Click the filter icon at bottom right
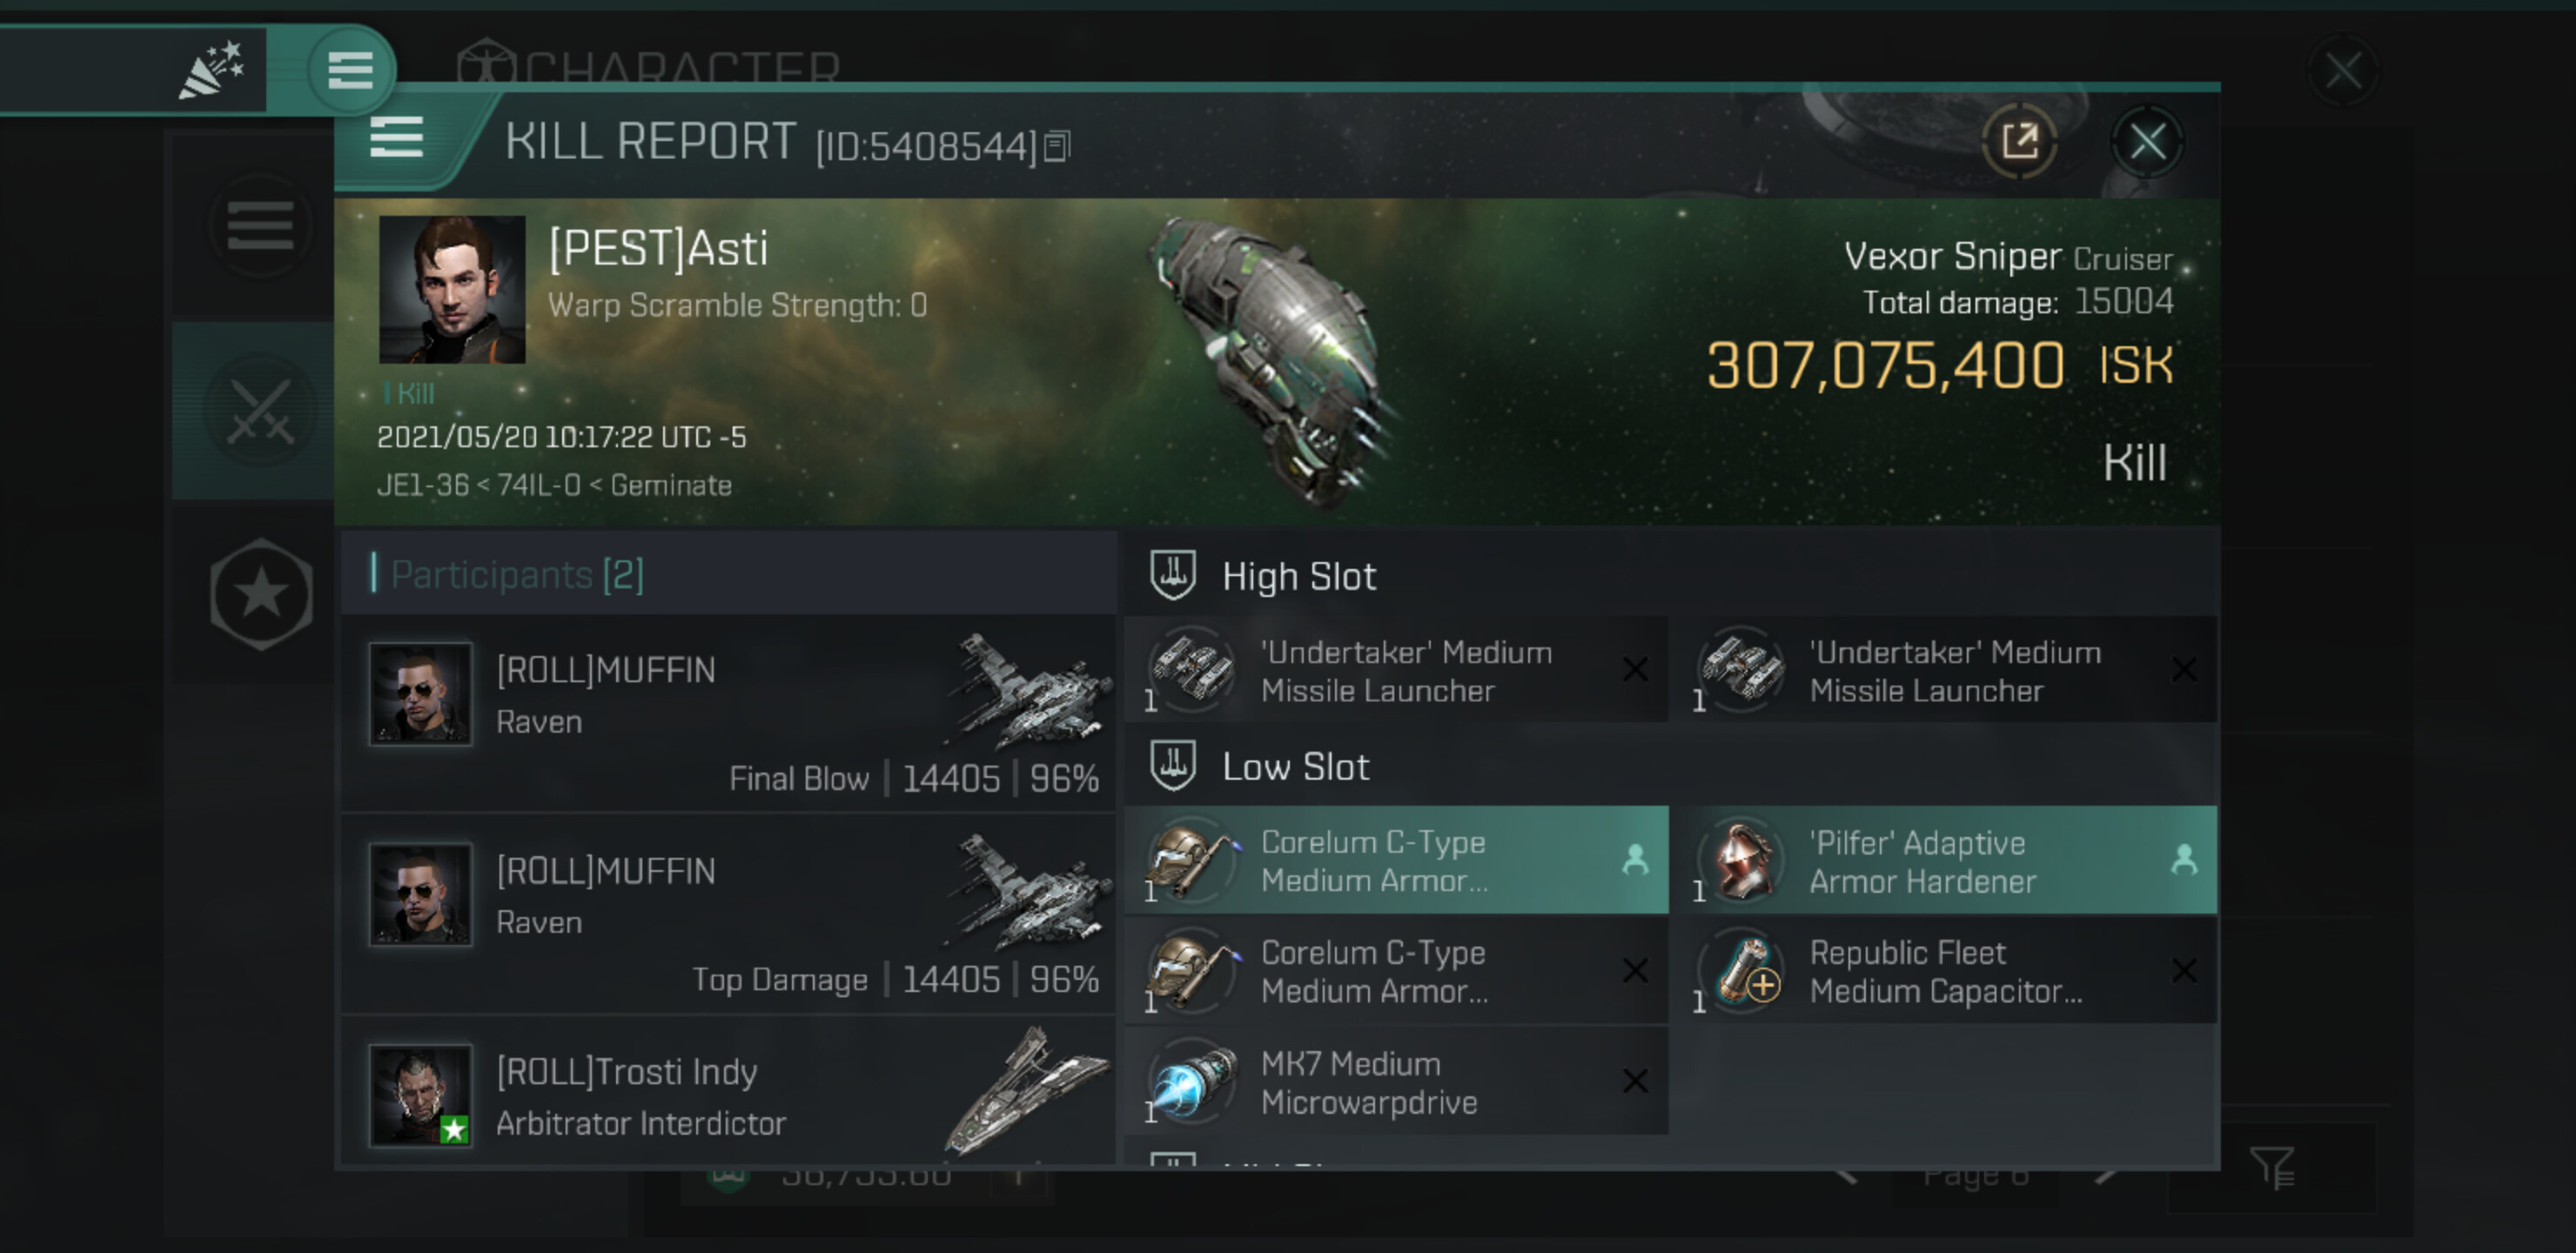The width and height of the screenshot is (2576, 1253). pos(2272,1167)
